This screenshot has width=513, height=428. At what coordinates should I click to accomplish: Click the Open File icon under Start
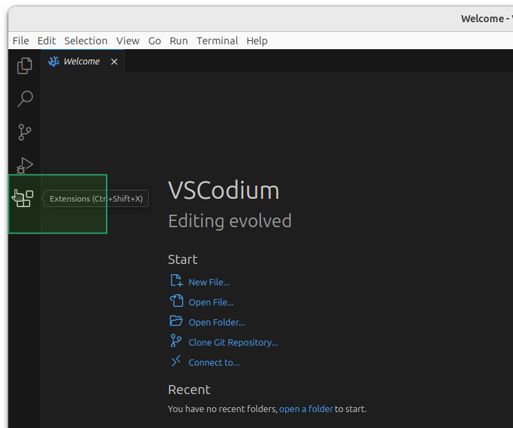click(177, 301)
